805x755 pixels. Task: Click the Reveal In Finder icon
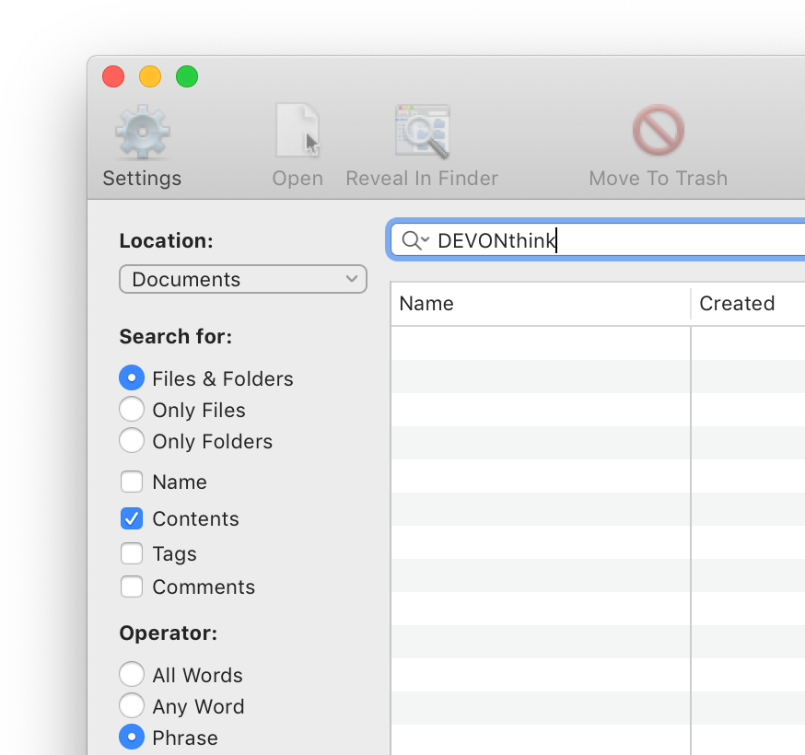(x=422, y=132)
